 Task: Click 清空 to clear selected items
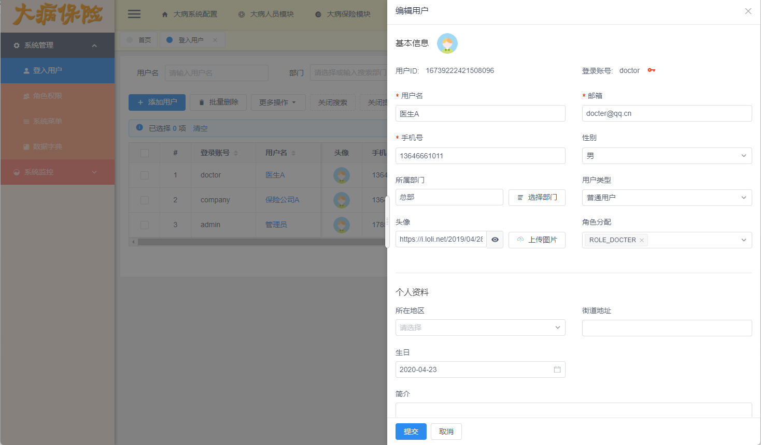[200, 128]
